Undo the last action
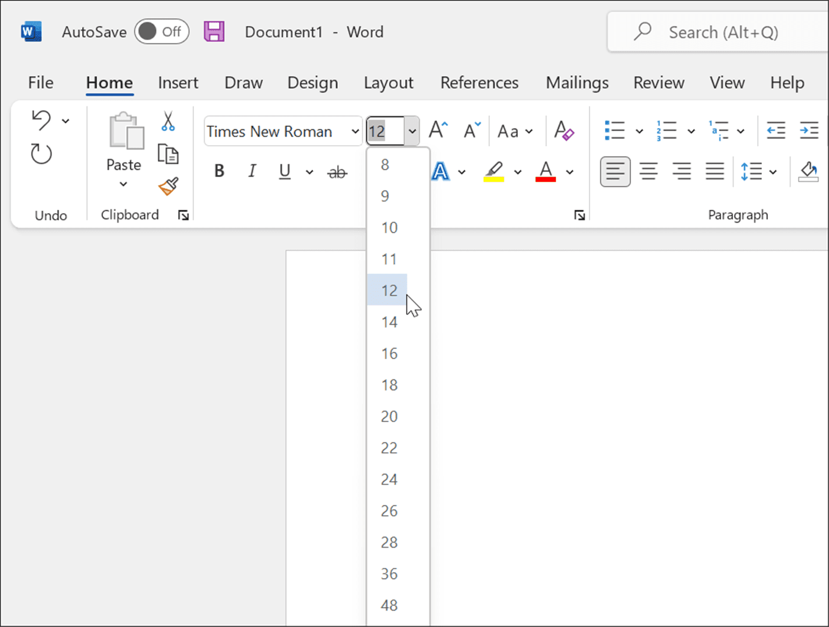 [41, 121]
